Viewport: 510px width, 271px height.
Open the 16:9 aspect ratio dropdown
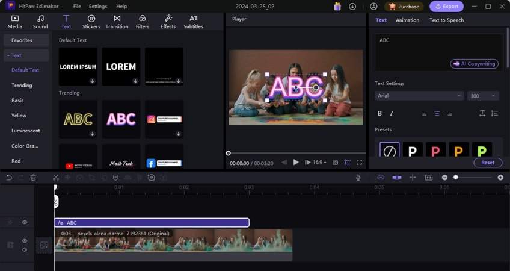click(x=319, y=162)
